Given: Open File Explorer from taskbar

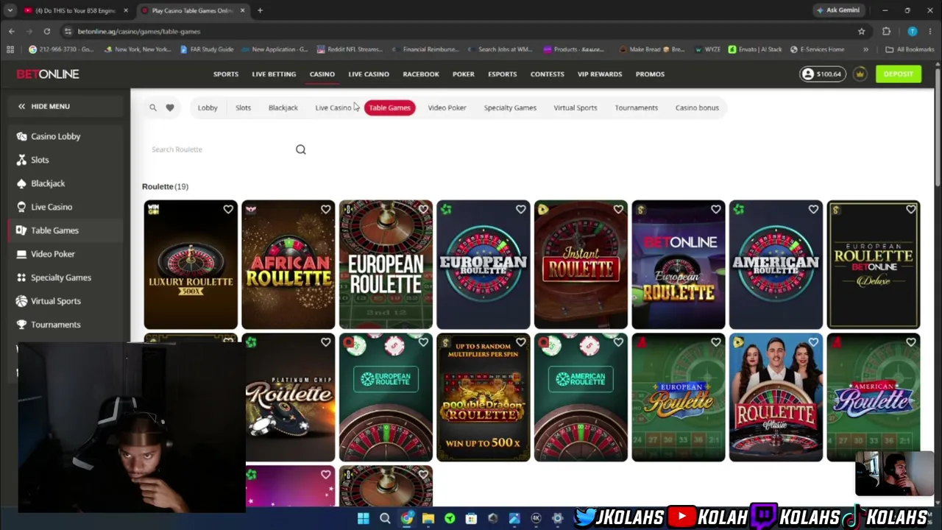Looking at the screenshot, I should pyautogui.click(x=428, y=518).
